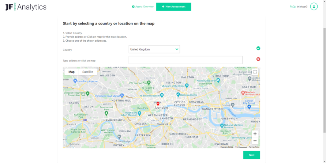Click the BRIXTON map label
Viewport: 326px width, 163px height.
(167, 144)
